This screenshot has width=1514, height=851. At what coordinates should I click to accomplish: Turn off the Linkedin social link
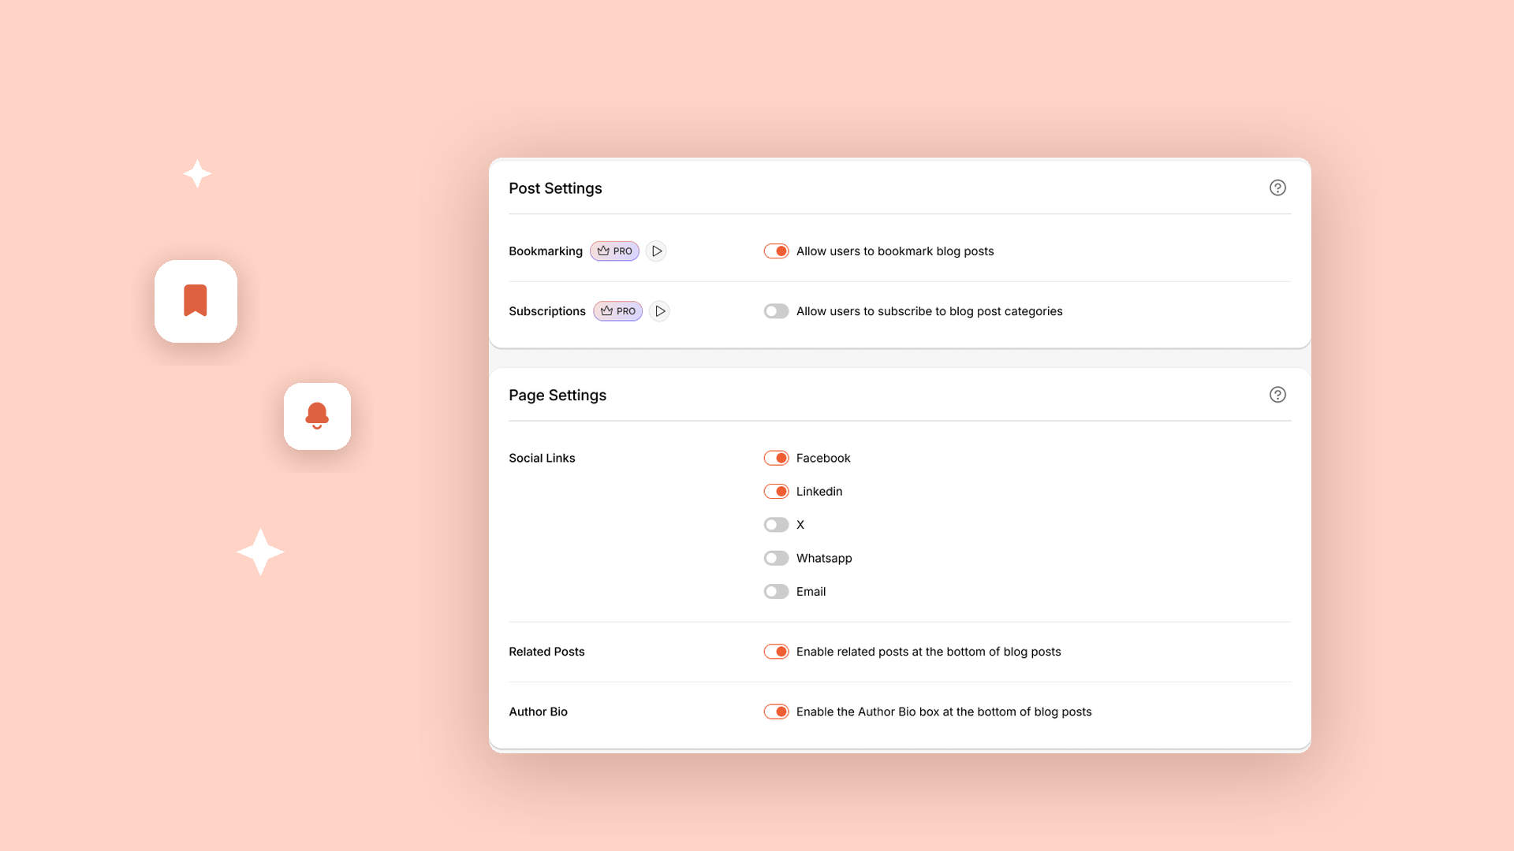click(x=776, y=492)
